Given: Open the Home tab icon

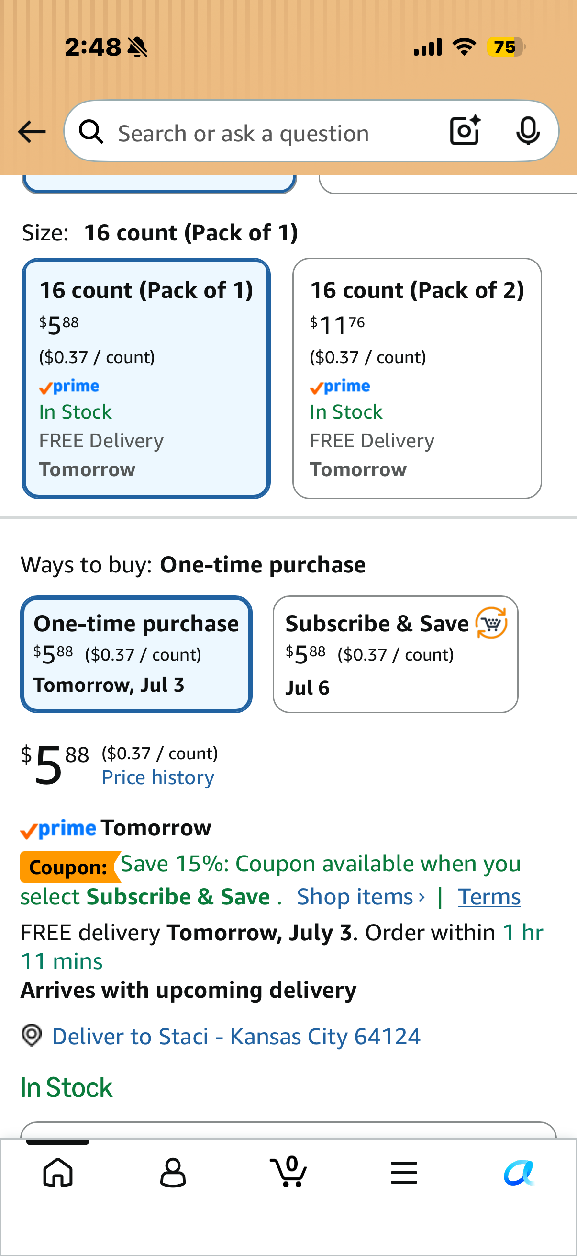Looking at the screenshot, I should (58, 1172).
